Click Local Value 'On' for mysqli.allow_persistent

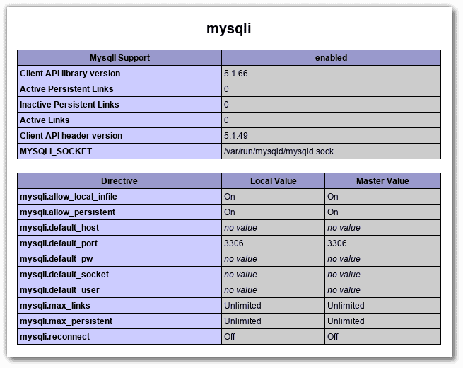(230, 212)
